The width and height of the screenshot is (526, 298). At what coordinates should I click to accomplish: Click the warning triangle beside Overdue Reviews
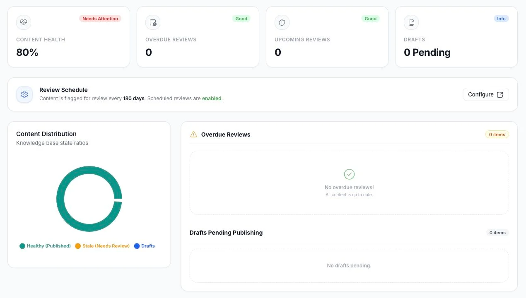click(193, 134)
